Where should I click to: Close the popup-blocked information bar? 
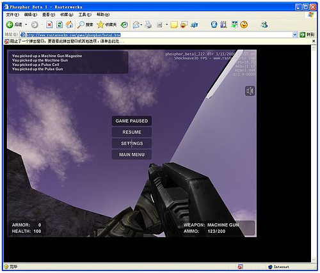coord(314,41)
